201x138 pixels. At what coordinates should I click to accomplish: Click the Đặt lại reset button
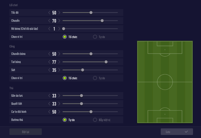[x=26, y=132]
